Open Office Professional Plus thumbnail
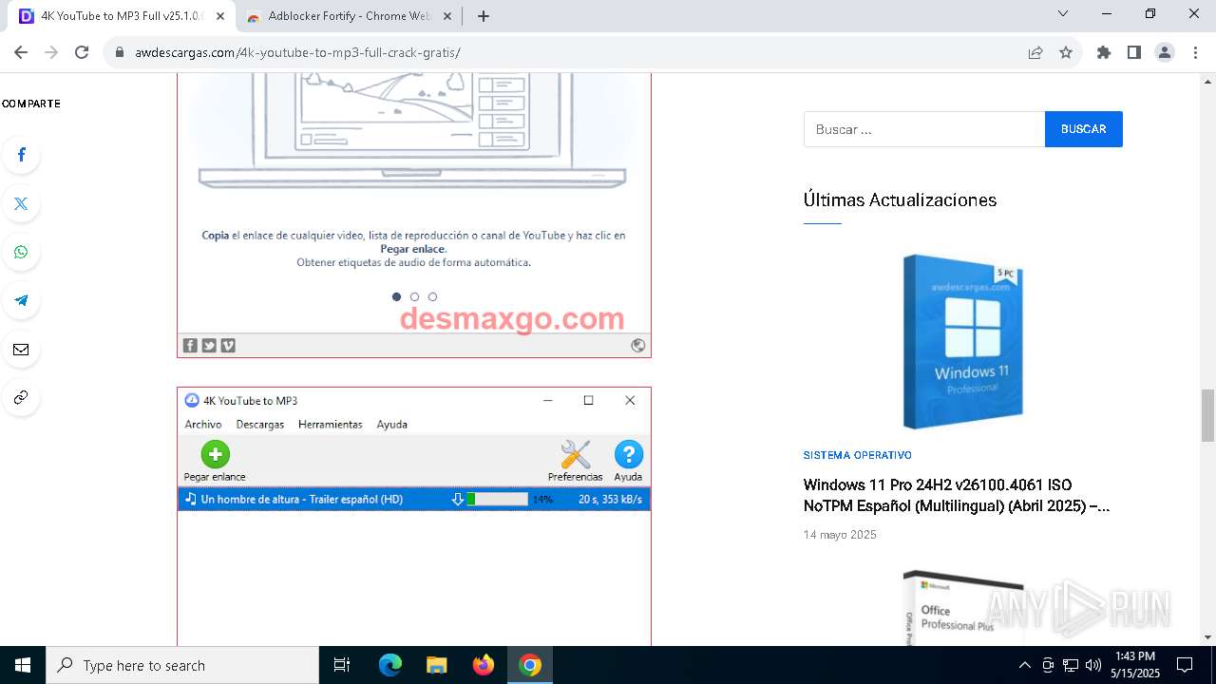Image resolution: width=1216 pixels, height=684 pixels. coord(962,606)
